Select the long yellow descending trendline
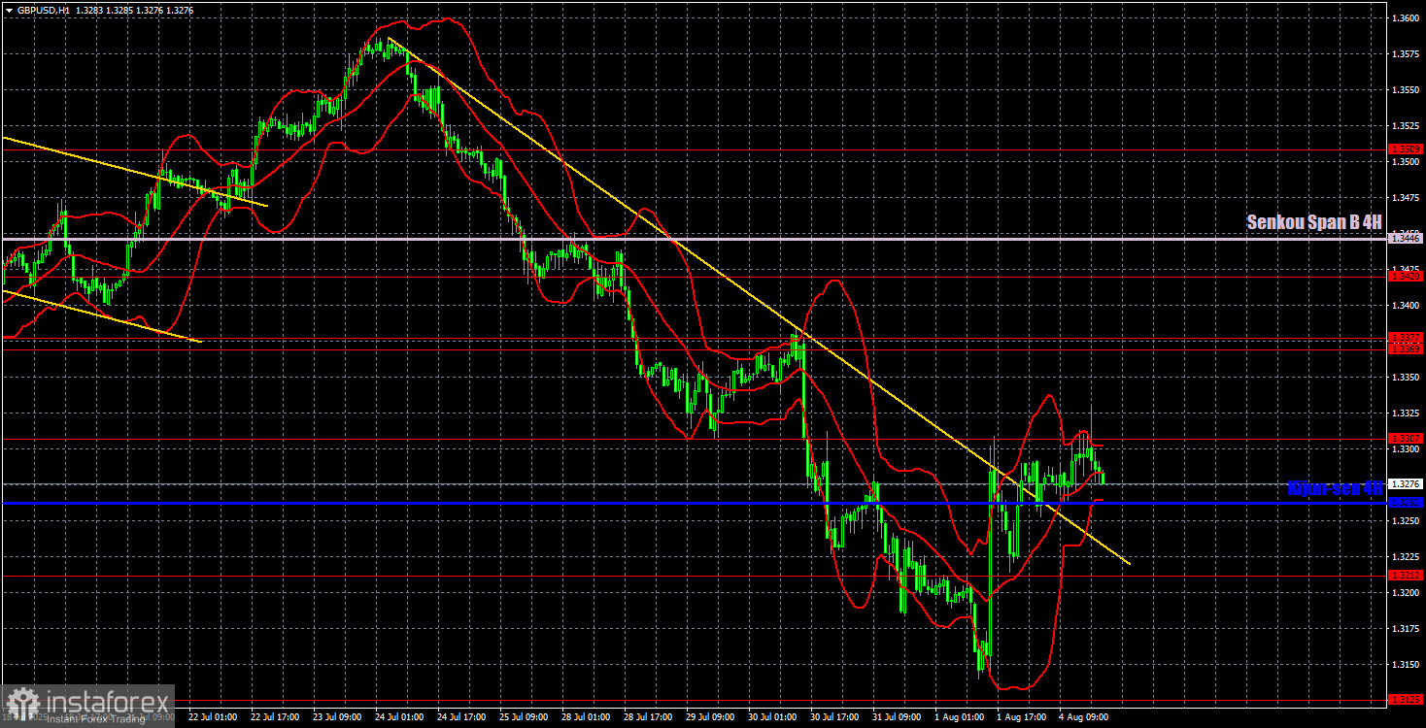This screenshot has width=1426, height=728. coord(758,300)
